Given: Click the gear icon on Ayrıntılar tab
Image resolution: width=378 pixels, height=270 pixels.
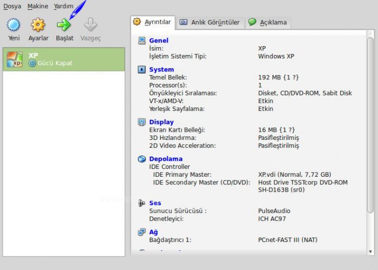Looking at the screenshot, I should [x=137, y=22].
